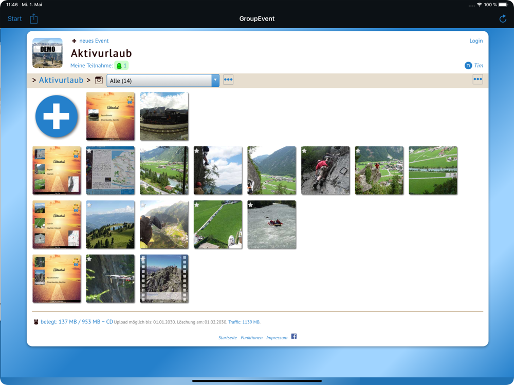
Task: Tap the reload icon at top right
Action: (503, 18)
